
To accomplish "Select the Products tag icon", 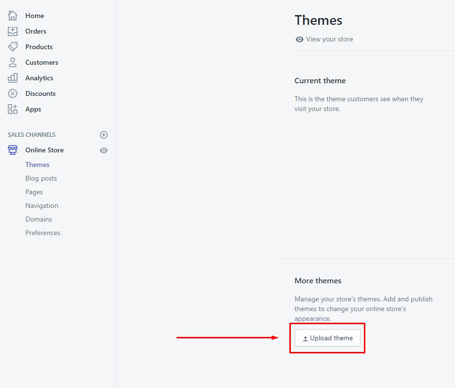I will pyautogui.click(x=13, y=47).
